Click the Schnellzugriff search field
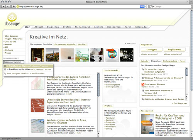The height and width of the screenshot is (140, 193). 14,62
